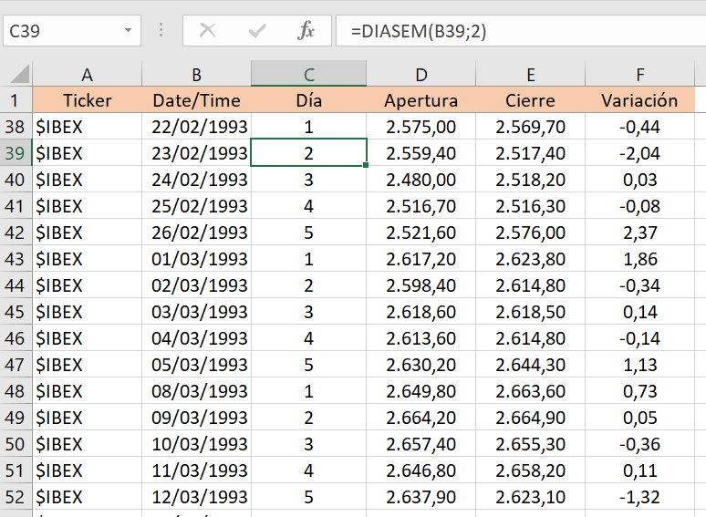
Task: Select the Cierre cell showing 2.644,30
Action: click(530, 365)
